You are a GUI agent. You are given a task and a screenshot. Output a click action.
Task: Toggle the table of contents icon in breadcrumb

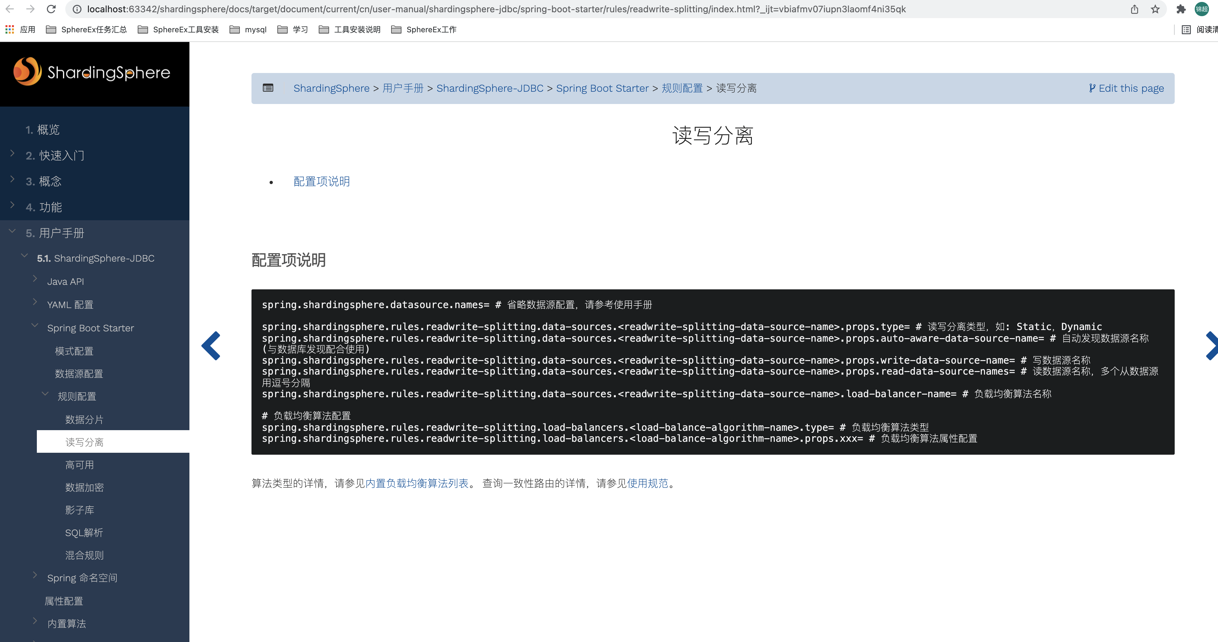[268, 88]
